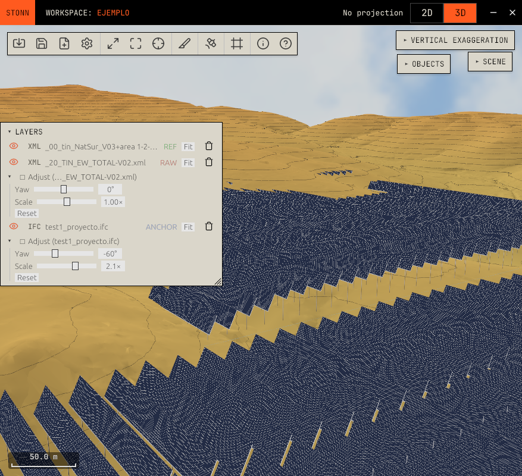Click the STONN logo button
The height and width of the screenshot is (476, 522).
(x=17, y=12)
